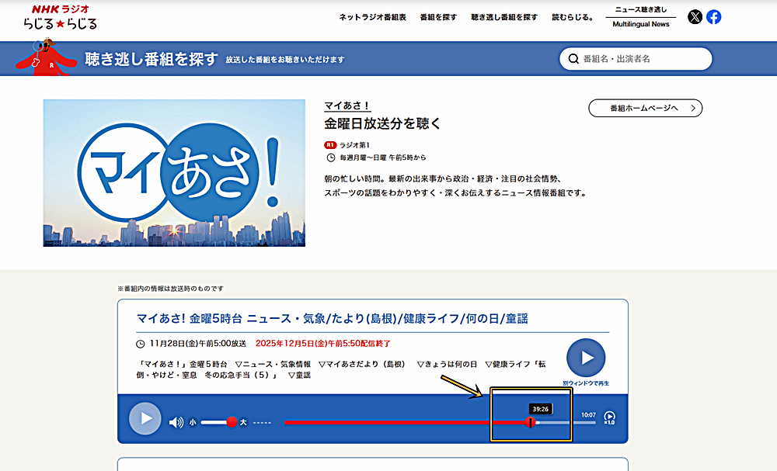Viewport: 777px width, 471px height.
Task: Open the ニュース聴き逃し link
Action: (x=640, y=9)
